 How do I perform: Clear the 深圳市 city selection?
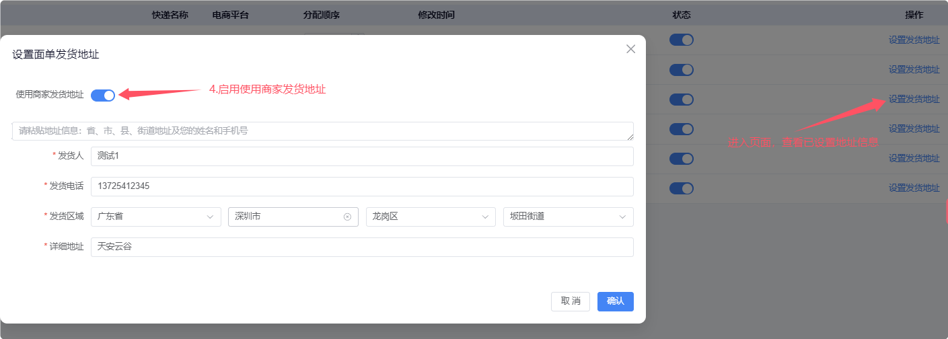pyautogui.click(x=347, y=217)
